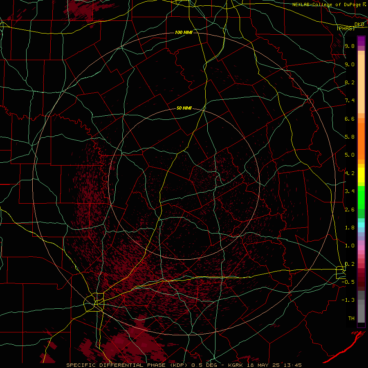Click the DKD product label

[359, 25]
